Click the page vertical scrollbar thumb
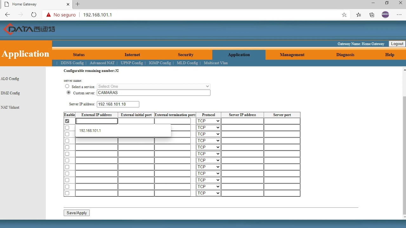The height and width of the screenshot is (228, 406). [404, 155]
